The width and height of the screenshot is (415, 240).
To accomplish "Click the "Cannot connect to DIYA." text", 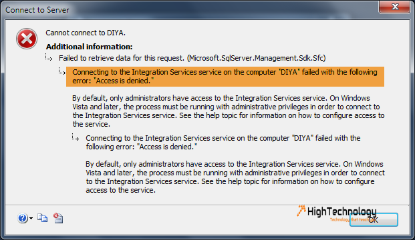I will click(x=86, y=33).
